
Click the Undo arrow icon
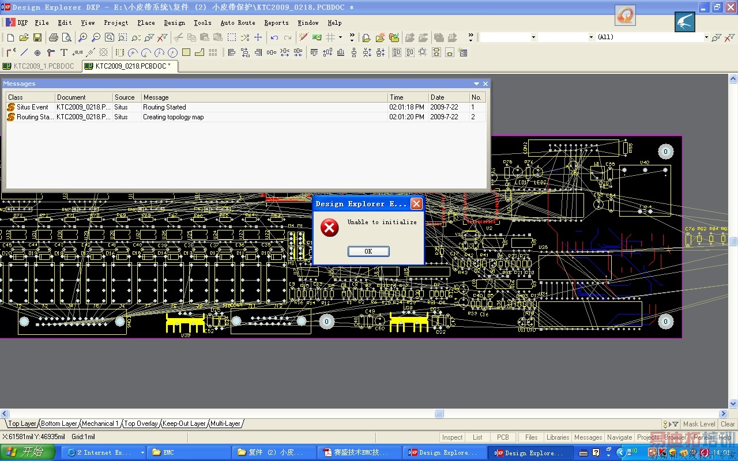pos(274,37)
